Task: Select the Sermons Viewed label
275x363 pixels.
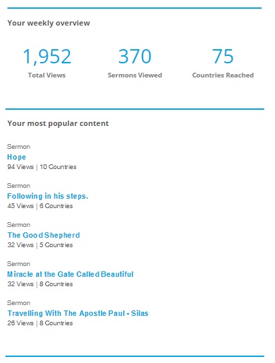Action: point(134,75)
